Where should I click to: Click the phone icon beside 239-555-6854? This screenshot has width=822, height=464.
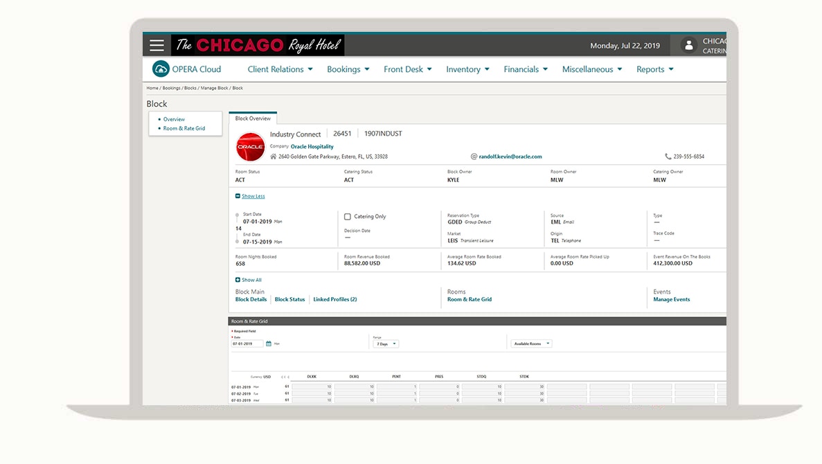(x=668, y=157)
